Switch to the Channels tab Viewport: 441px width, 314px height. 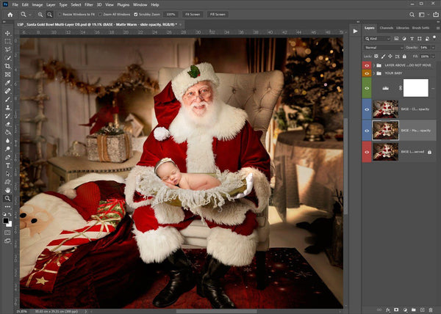[x=388, y=28]
